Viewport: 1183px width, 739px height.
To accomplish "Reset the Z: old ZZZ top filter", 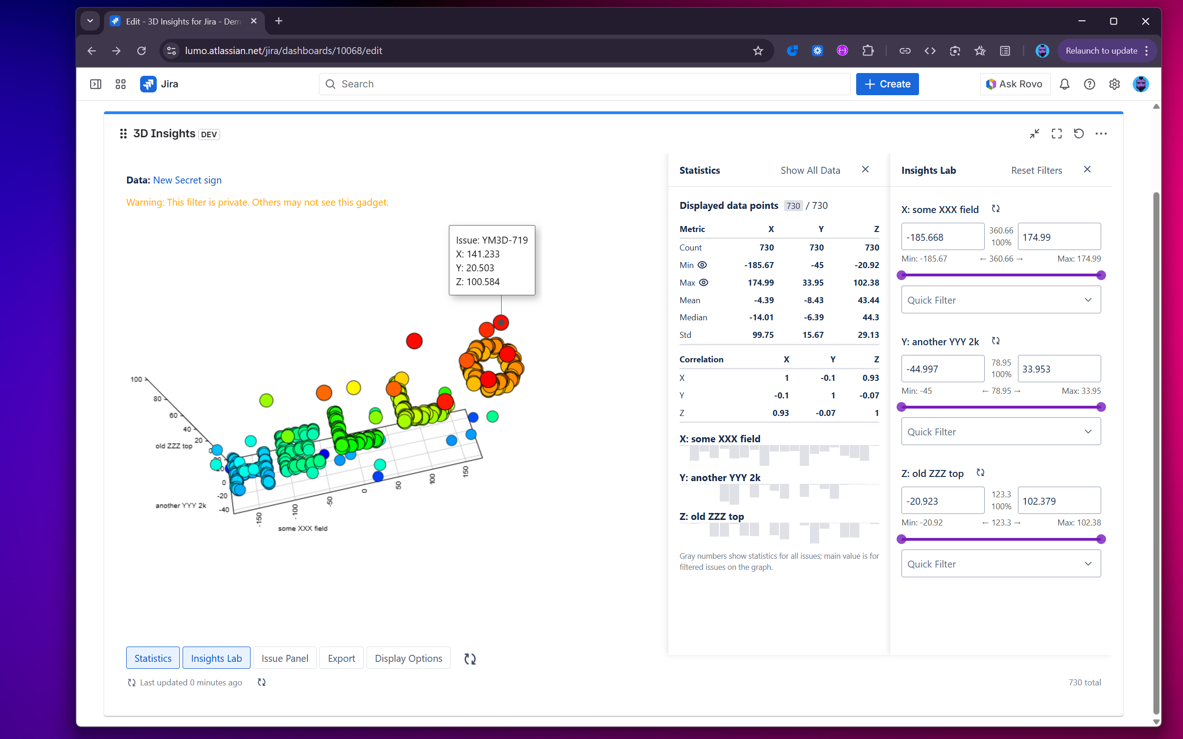I will (980, 473).
